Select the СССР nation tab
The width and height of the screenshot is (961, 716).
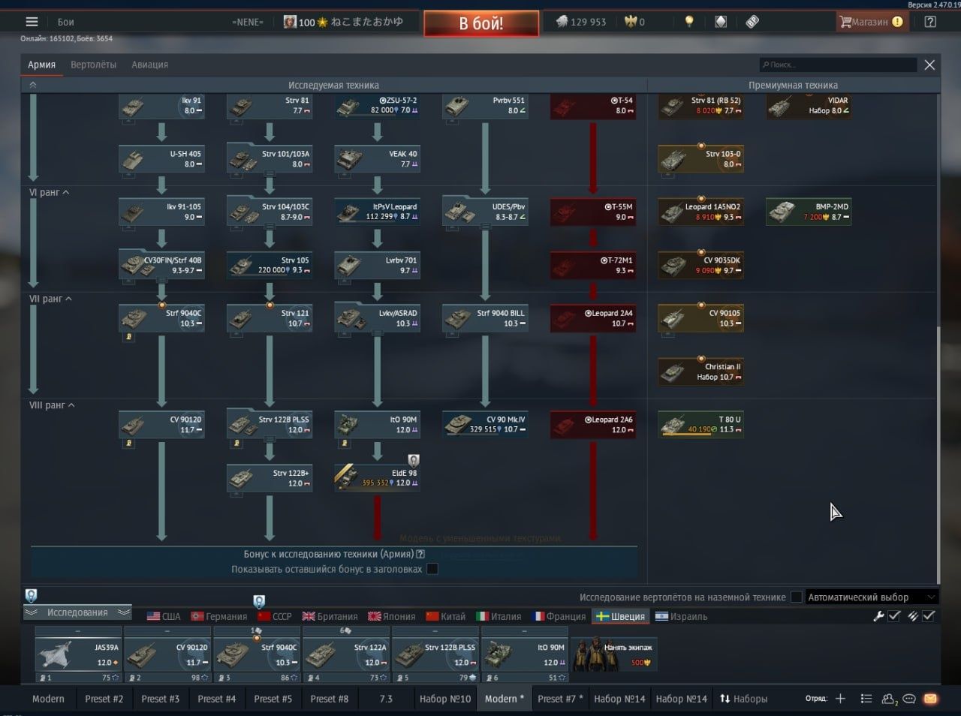[274, 616]
